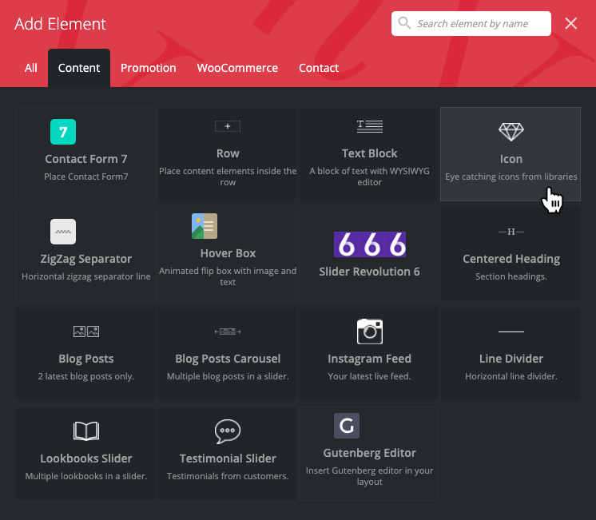The height and width of the screenshot is (520, 596).
Task: Pick the diamond Icon element
Action: (x=511, y=131)
